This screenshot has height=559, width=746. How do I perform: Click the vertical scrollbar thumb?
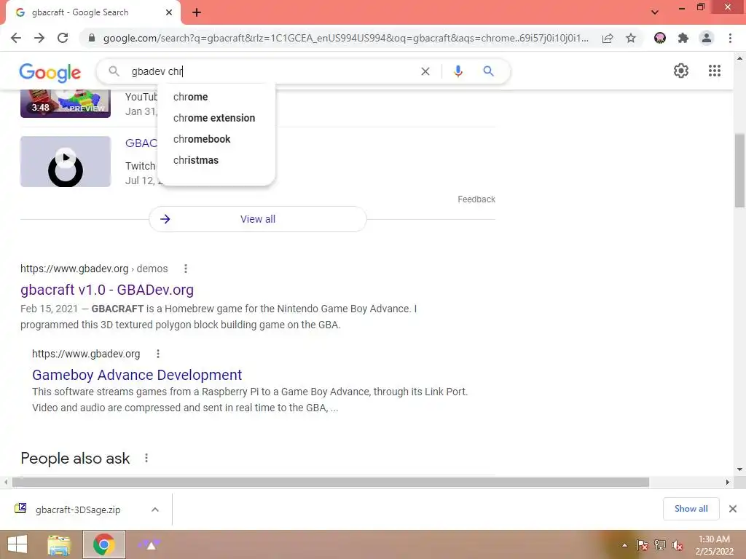(x=739, y=171)
